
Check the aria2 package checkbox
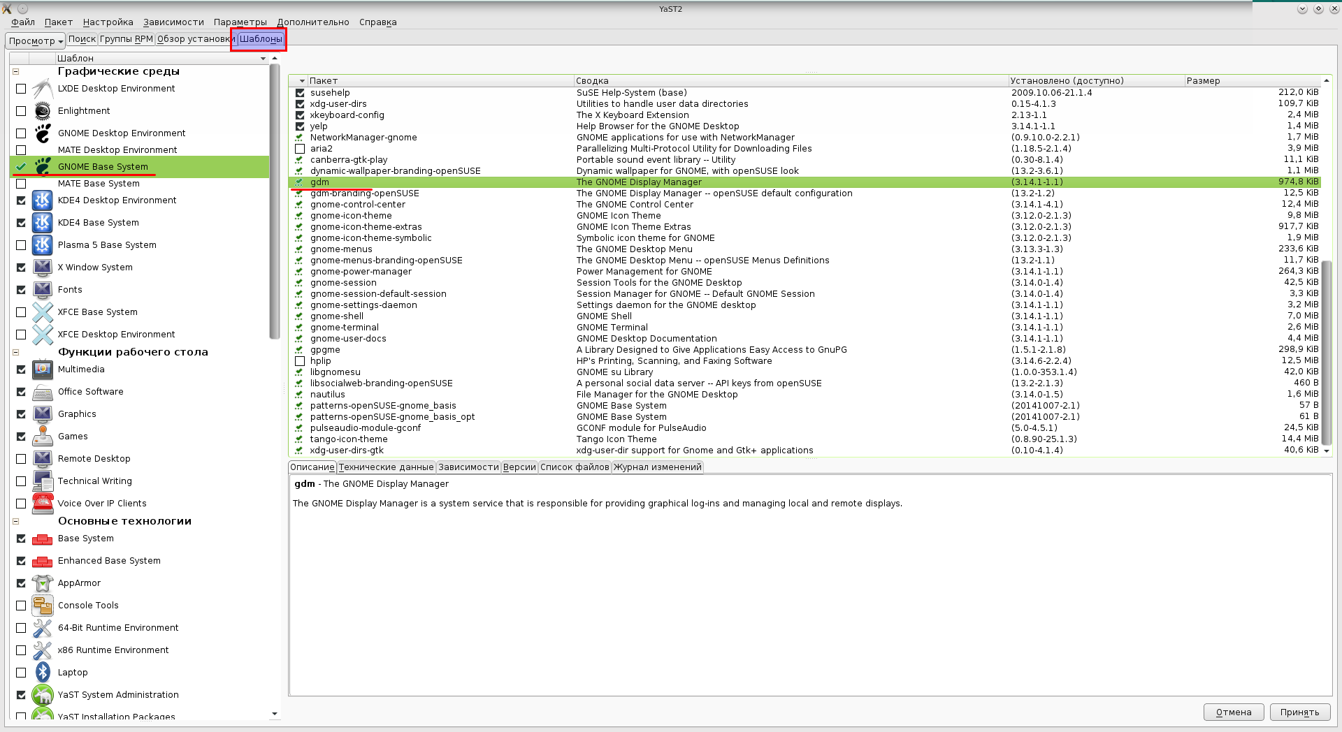[x=300, y=149]
